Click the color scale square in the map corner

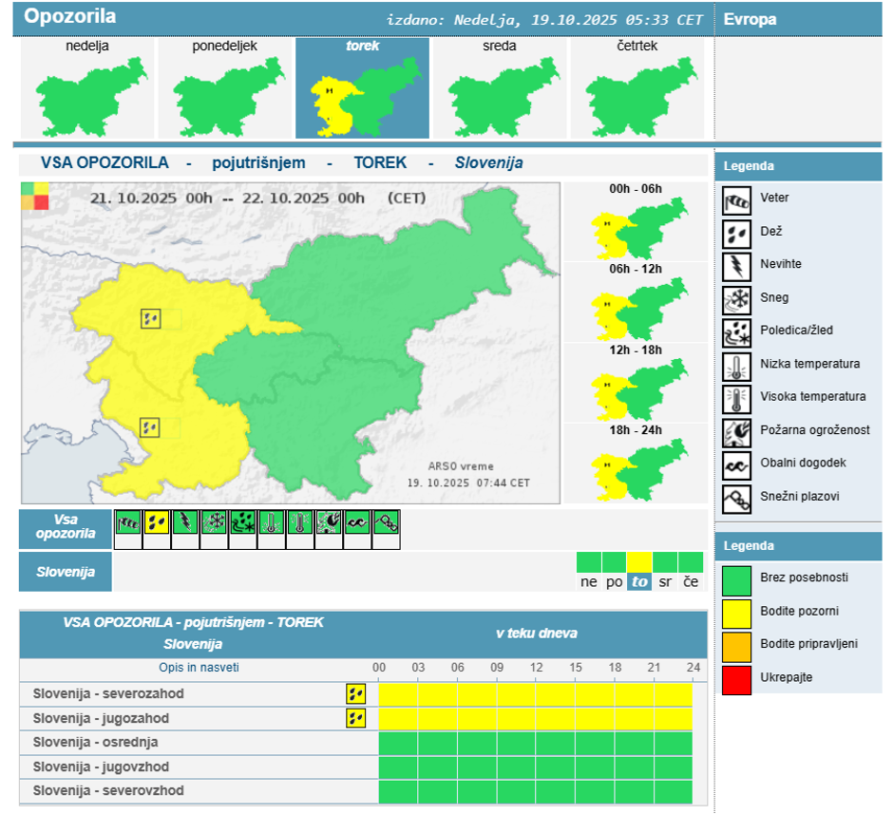pyautogui.click(x=35, y=196)
